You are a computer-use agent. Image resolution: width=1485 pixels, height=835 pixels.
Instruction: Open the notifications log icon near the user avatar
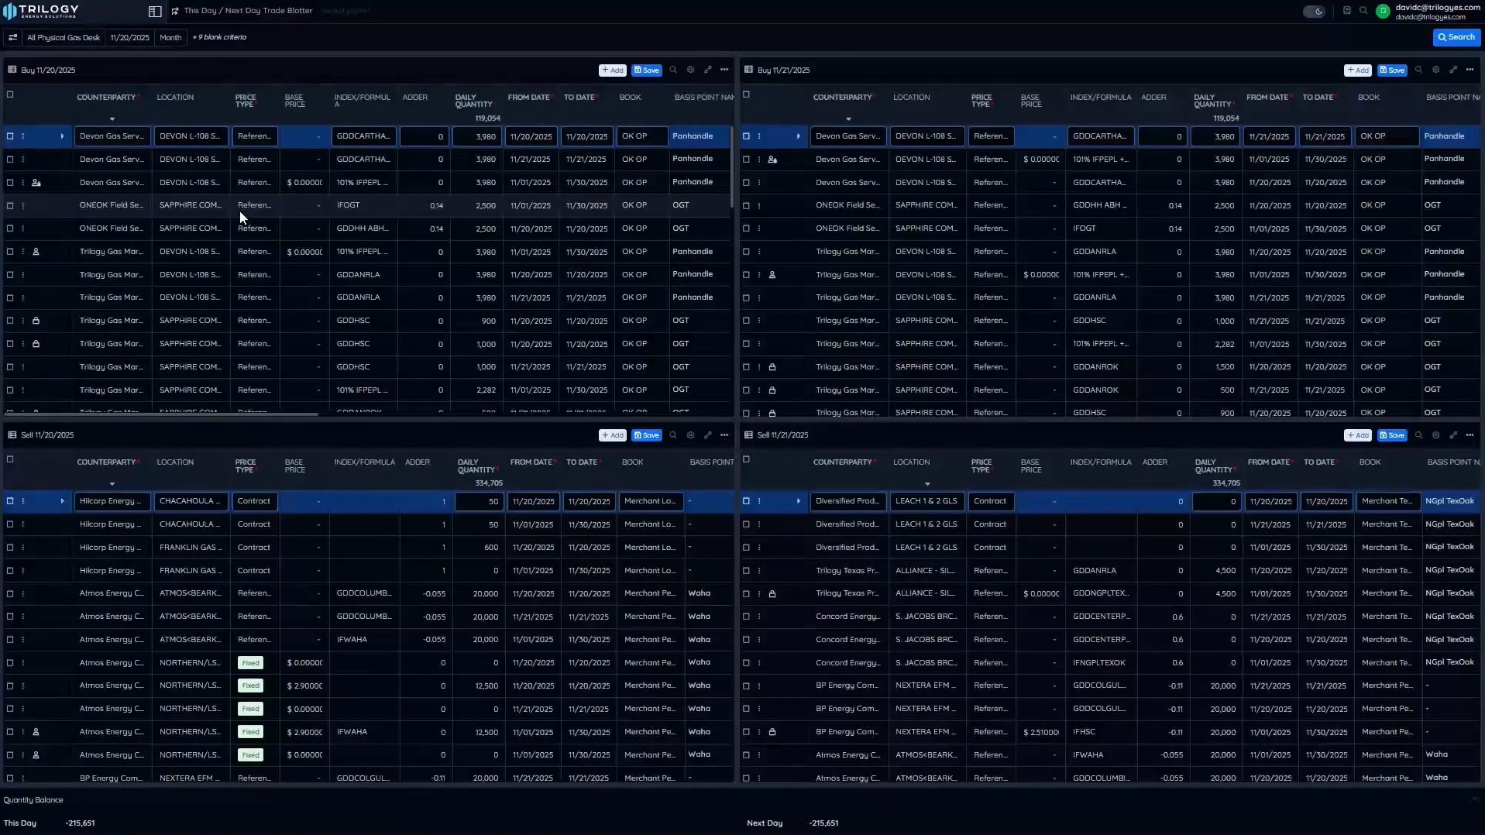[x=1346, y=11]
